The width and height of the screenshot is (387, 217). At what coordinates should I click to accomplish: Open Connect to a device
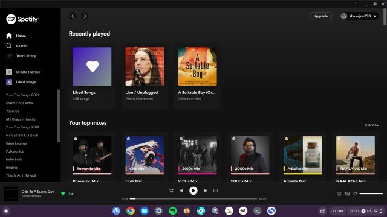point(347,193)
